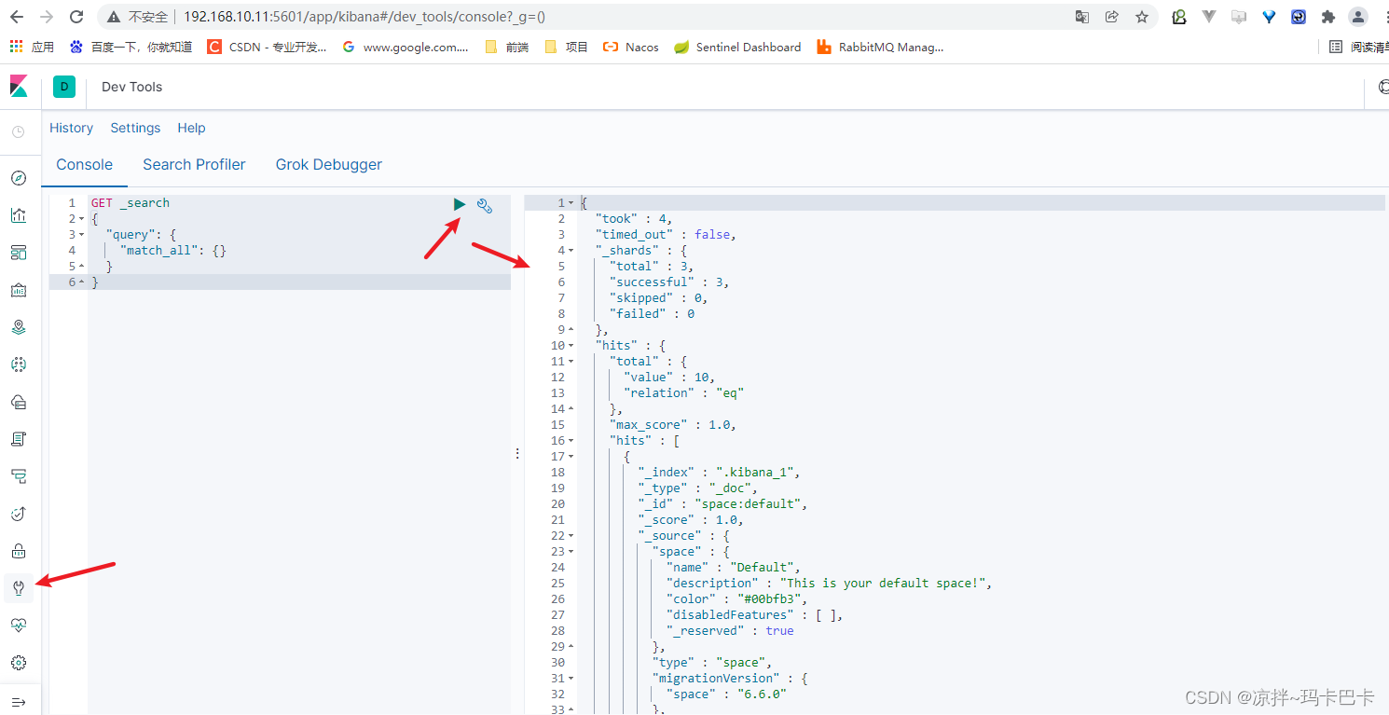Open the History menu item

[x=72, y=128]
